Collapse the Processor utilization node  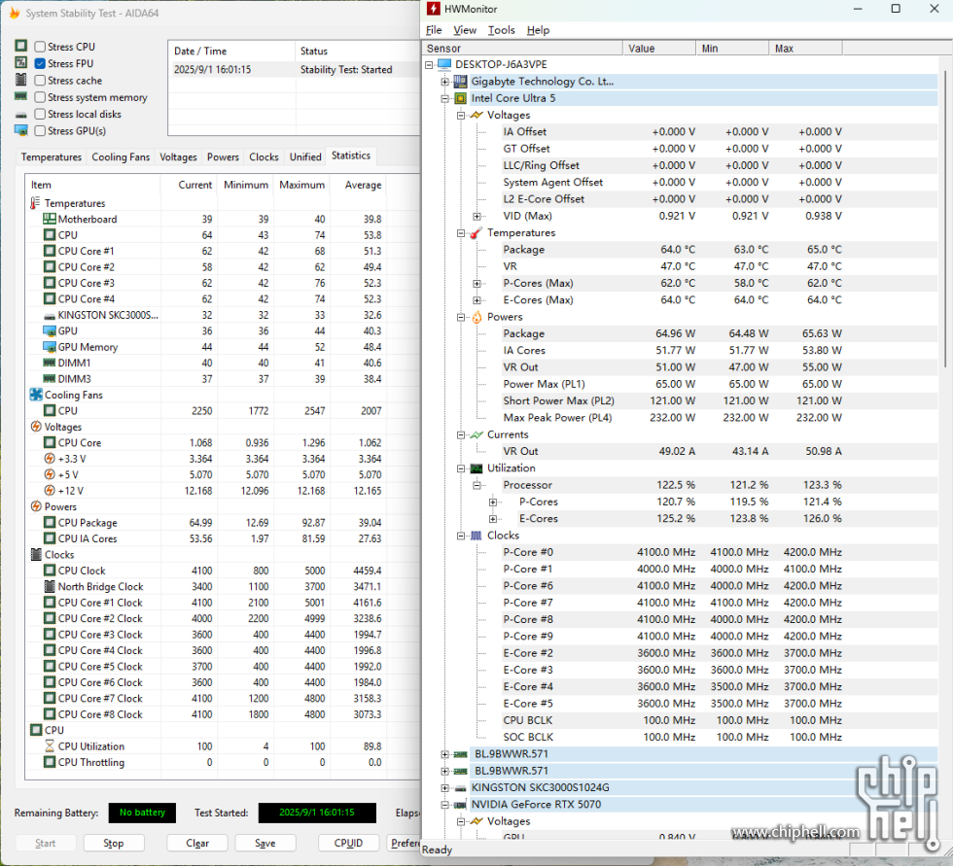[x=477, y=485]
